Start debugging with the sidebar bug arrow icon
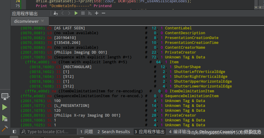The width and height of the screenshot is (264, 138). point(5,118)
